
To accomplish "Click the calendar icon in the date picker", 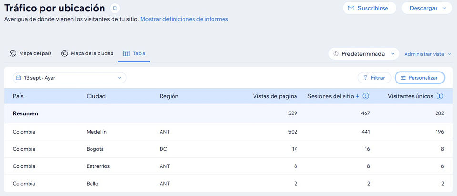I will point(18,78).
